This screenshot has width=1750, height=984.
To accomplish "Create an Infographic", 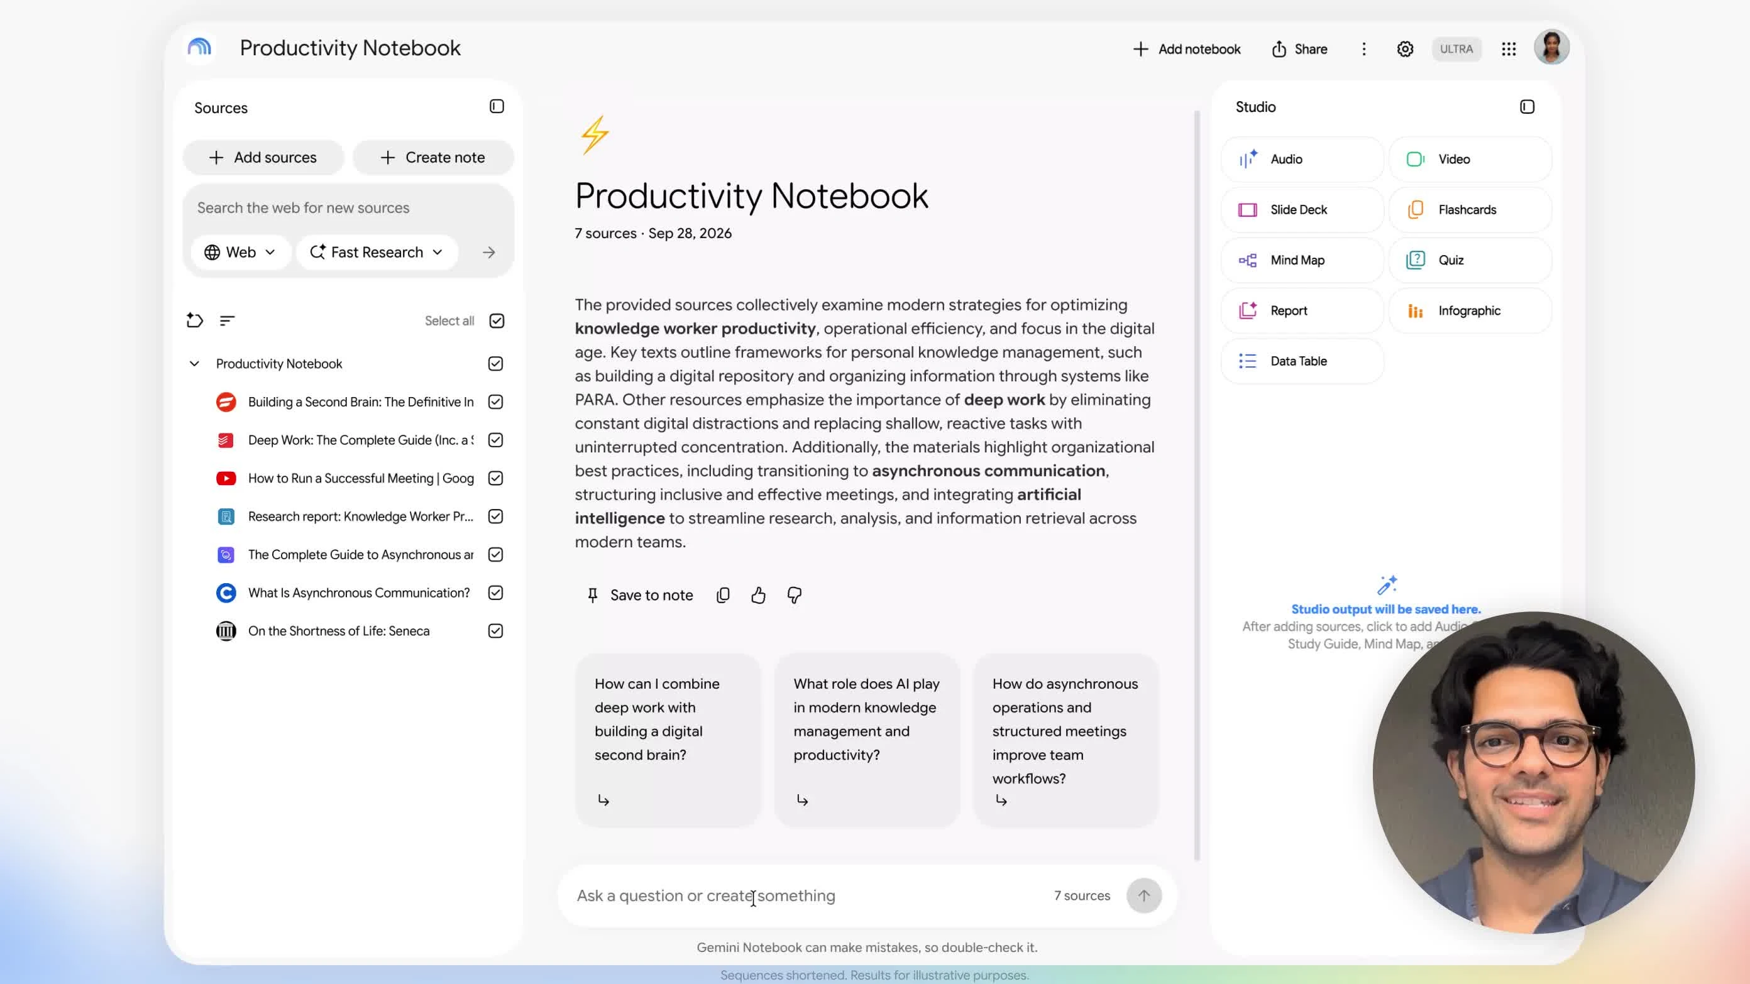I will point(1470,310).
